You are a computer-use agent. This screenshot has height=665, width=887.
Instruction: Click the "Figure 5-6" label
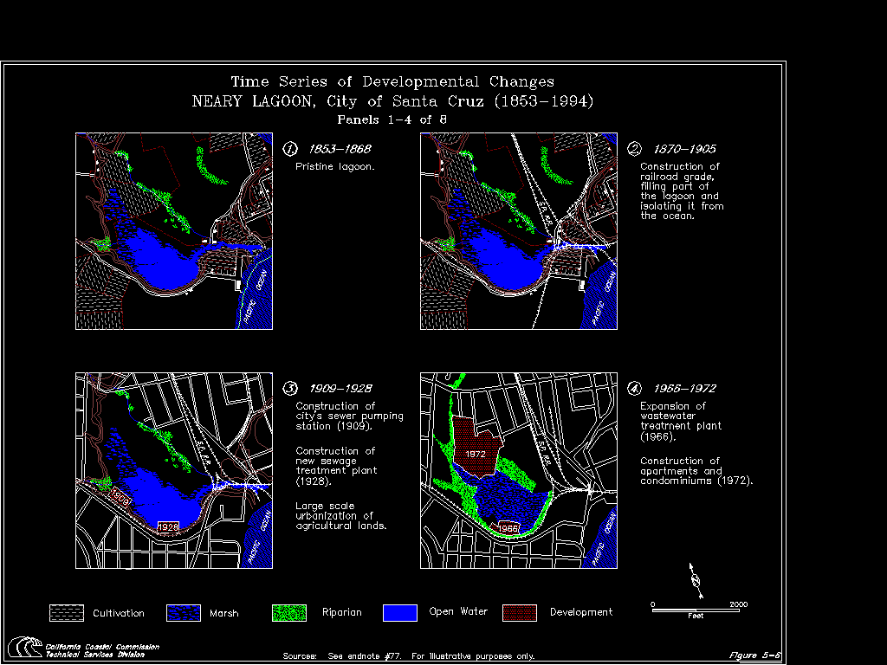pyautogui.click(x=755, y=655)
